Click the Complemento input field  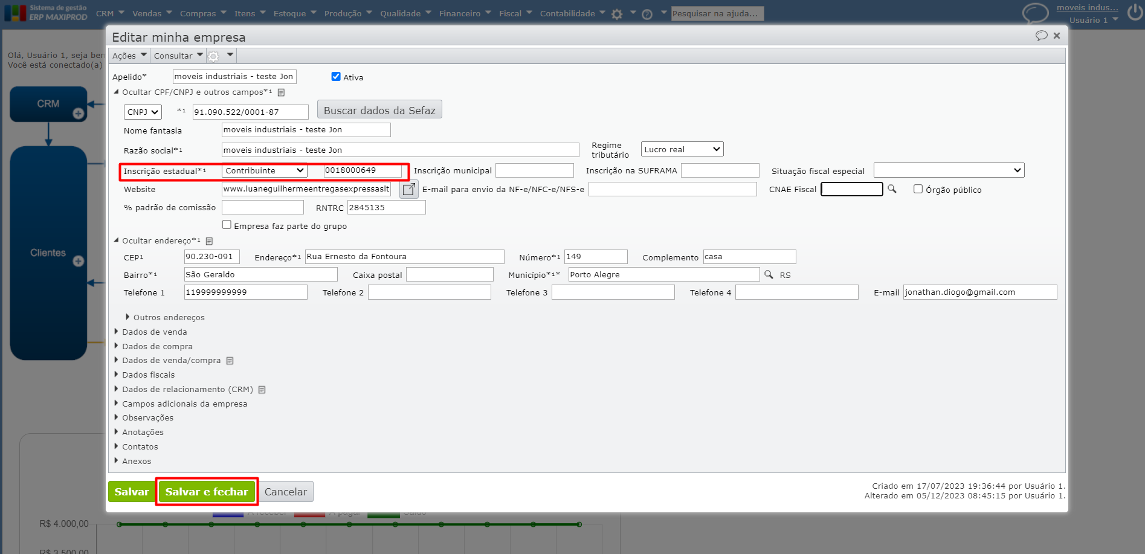tap(750, 257)
